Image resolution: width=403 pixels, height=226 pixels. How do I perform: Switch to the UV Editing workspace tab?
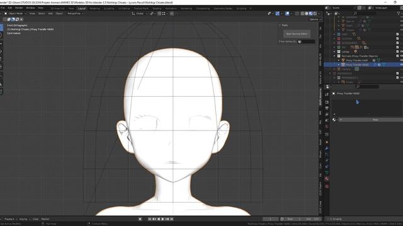click(x=124, y=8)
